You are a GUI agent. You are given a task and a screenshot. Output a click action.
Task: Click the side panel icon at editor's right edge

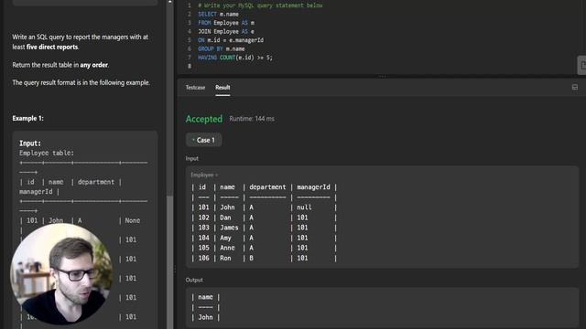coord(582,65)
